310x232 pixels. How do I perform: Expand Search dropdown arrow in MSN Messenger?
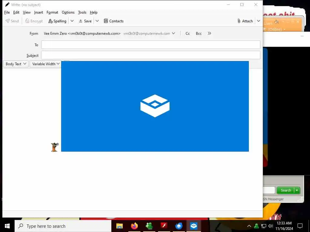pyautogui.click(x=297, y=190)
